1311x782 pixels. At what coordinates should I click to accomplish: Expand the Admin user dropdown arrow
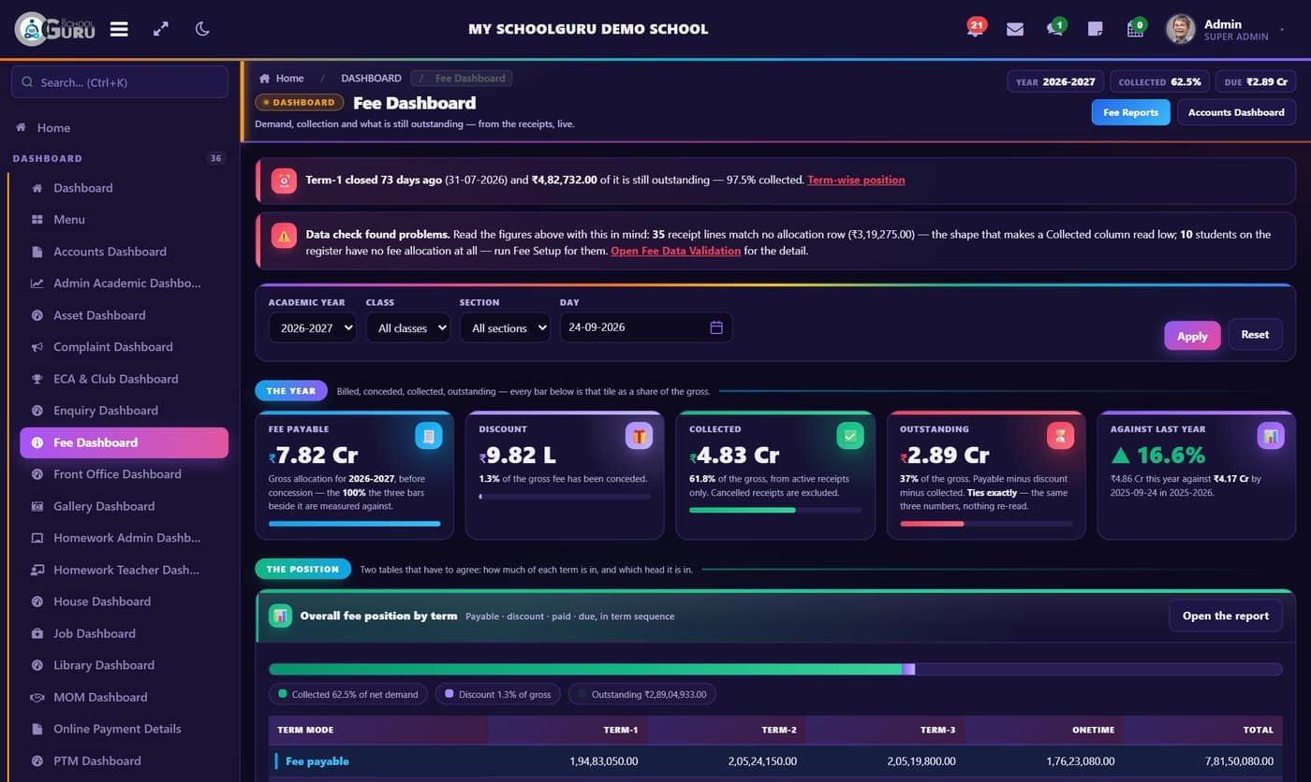pos(1283,30)
